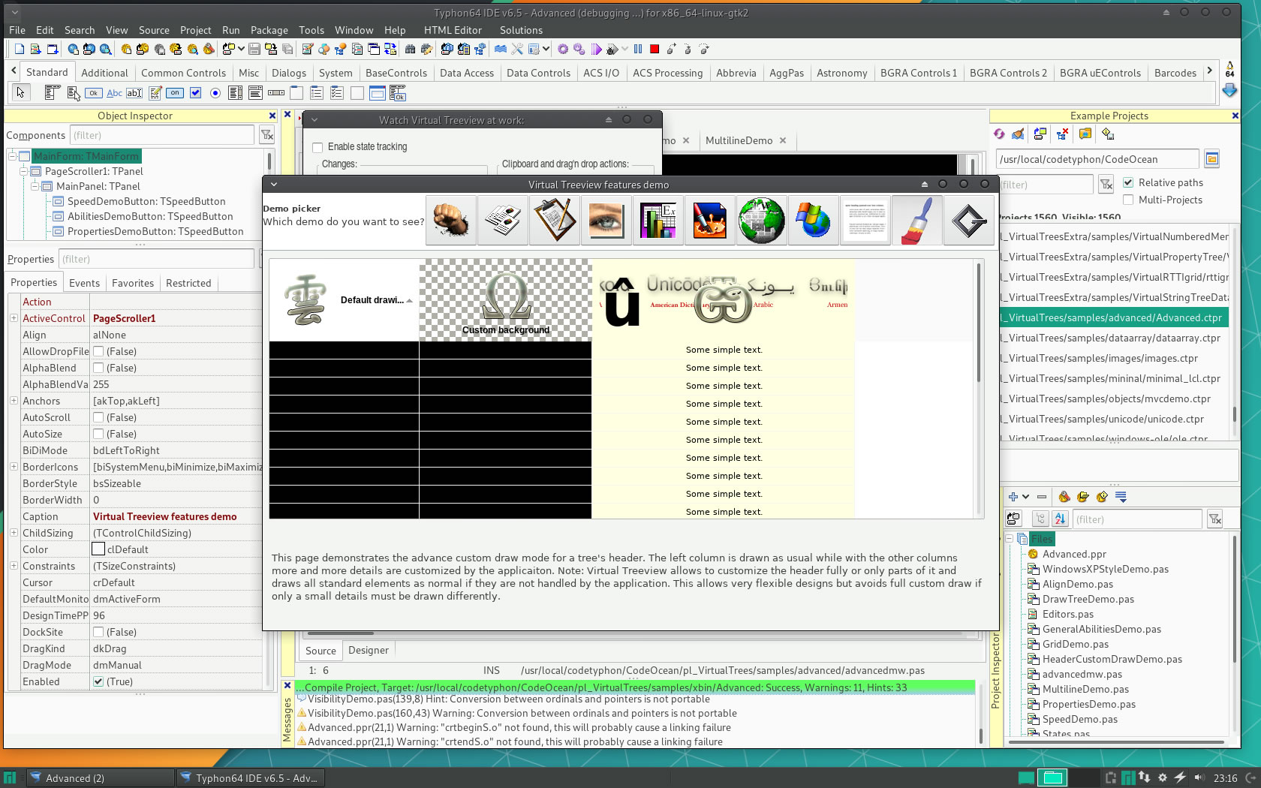
Task: Uncheck the Enabled property checkbox
Action: (x=98, y=681)
